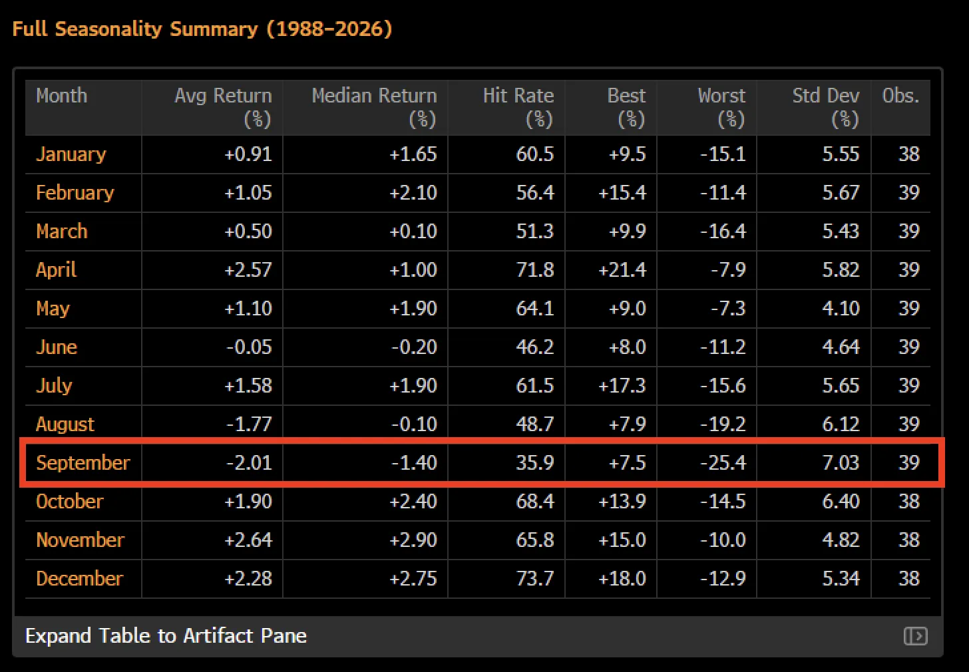969x672 pixels.
Task: Click July's best return +17.3
Action: [x=622, y=386]
